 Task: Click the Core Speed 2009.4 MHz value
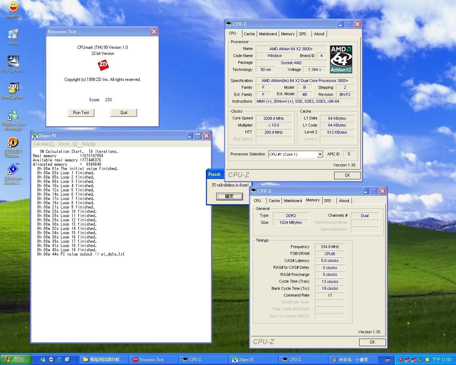[274, 118]
